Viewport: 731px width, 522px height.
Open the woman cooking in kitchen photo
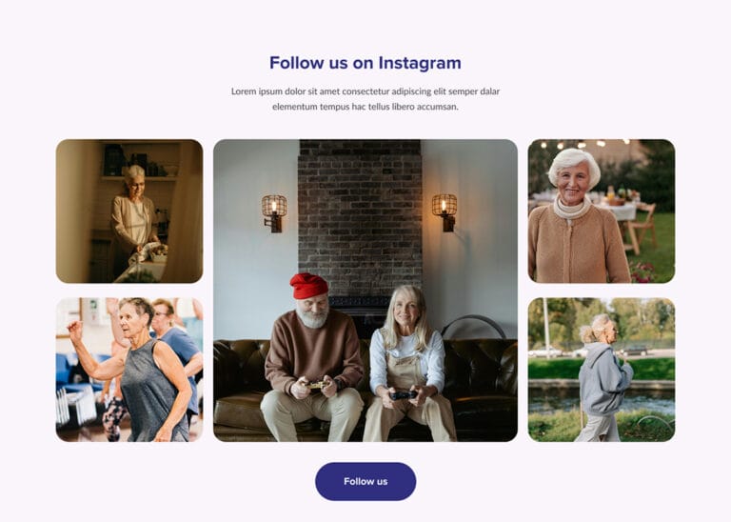(129, 211)
